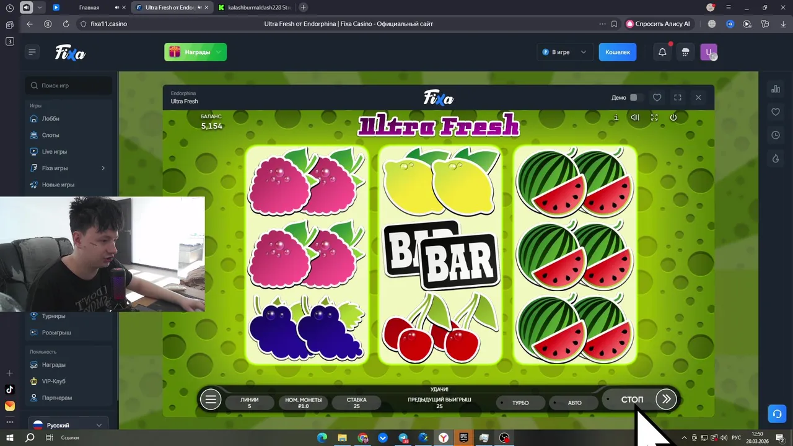
Task: Add Ultra Fresh to favorites heart
Action: pyautogui.click(x=657, y=97)
